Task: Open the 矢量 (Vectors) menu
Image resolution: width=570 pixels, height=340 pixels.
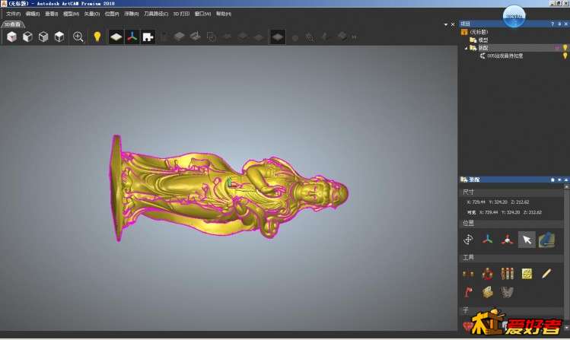Action: (91, 14)
